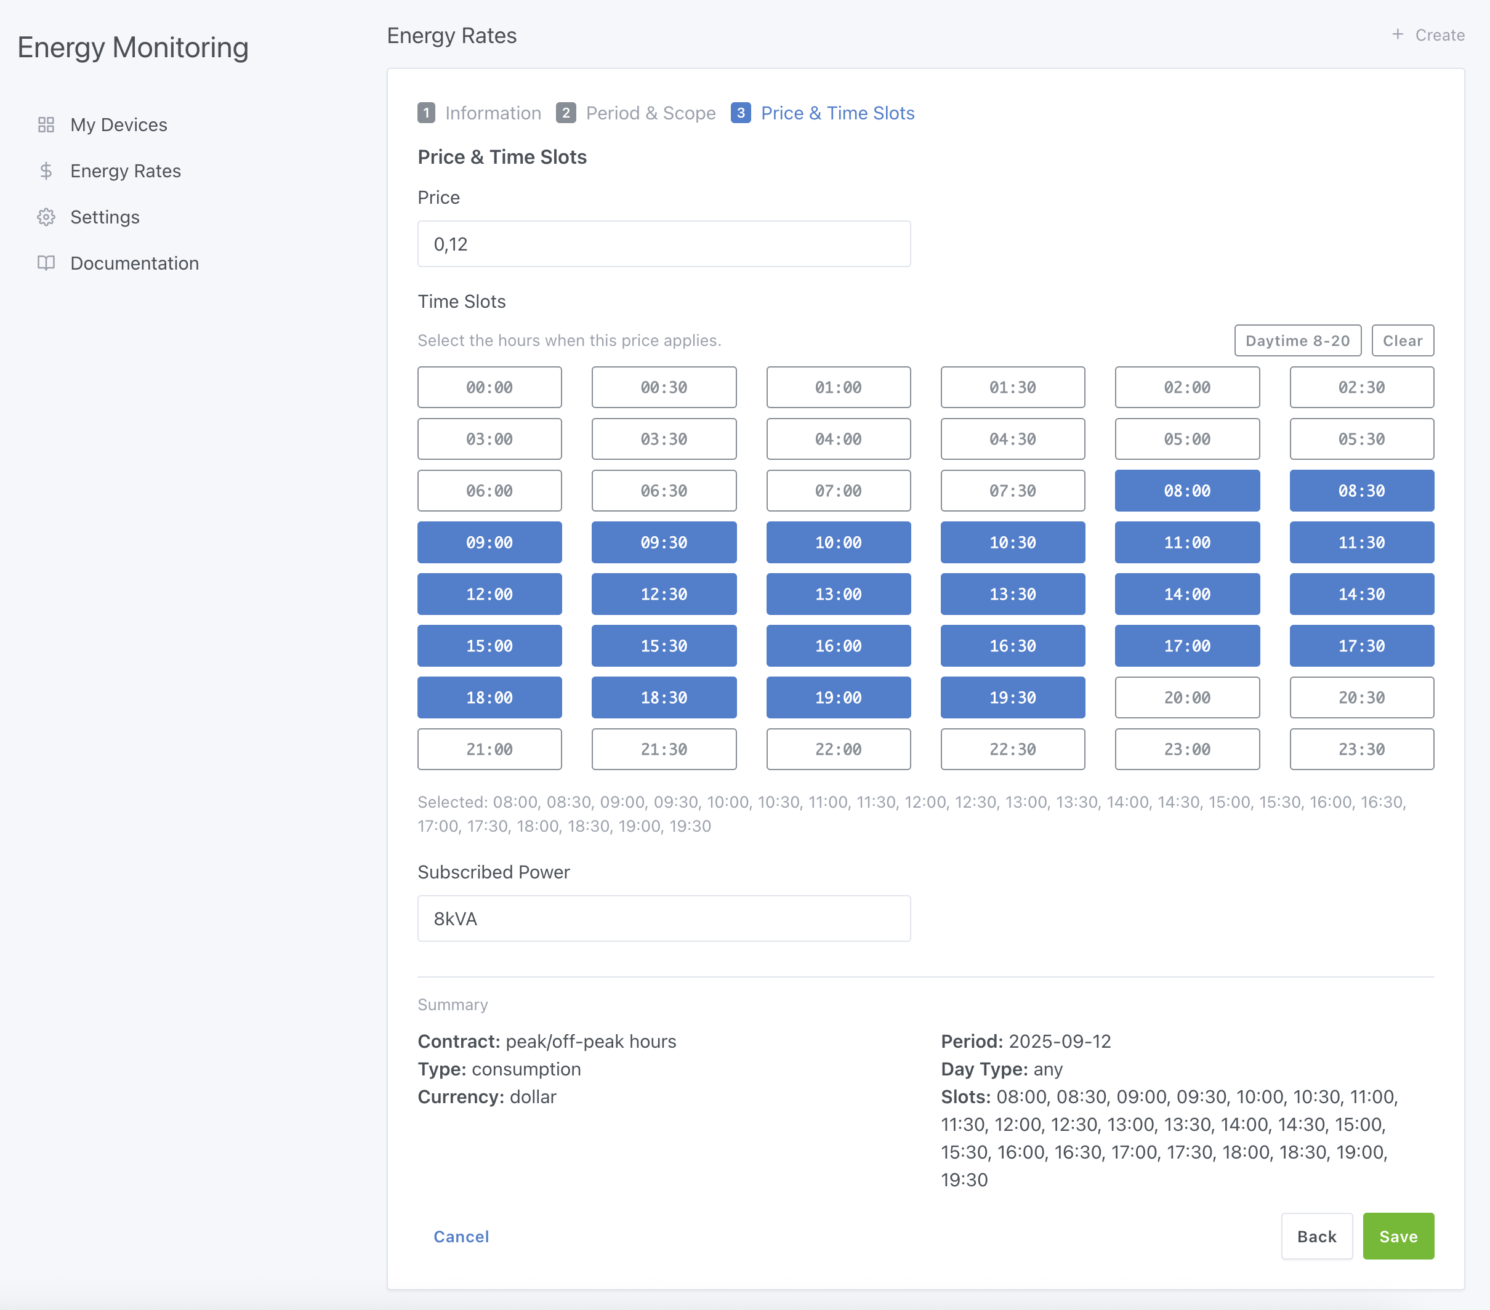Click the plus icon next to Create
Viewport: 1490px width, 1310px height.
coord(1398,34)
